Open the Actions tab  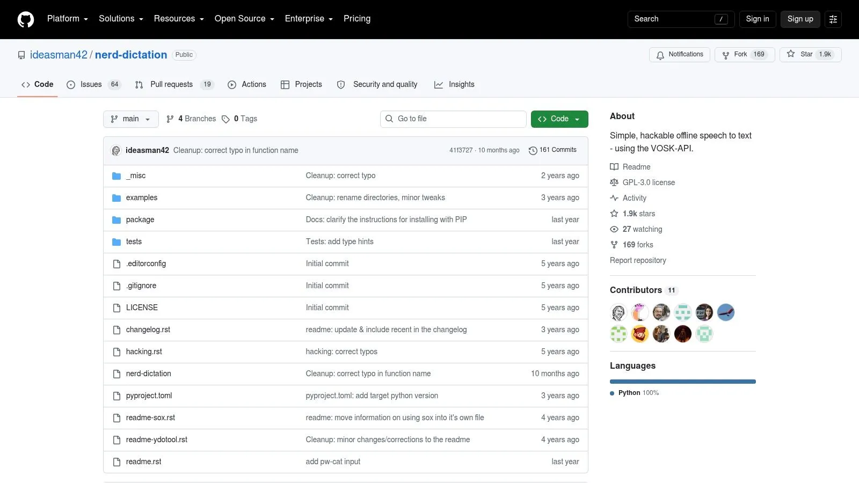click(x=247, y=85)
